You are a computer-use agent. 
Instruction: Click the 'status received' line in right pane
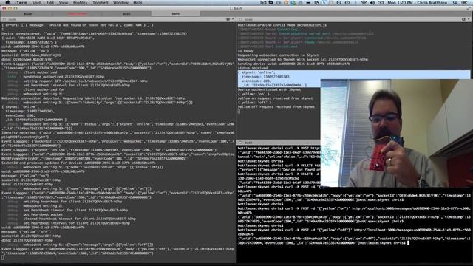253,68
